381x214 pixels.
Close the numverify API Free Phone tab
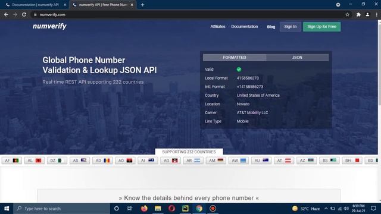[x=132, y=5]
